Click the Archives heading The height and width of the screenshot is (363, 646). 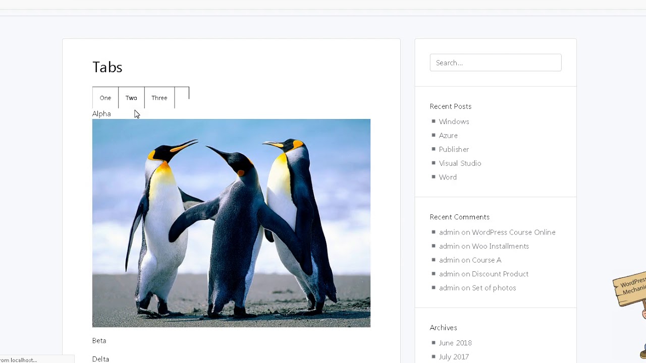[443, 327]
